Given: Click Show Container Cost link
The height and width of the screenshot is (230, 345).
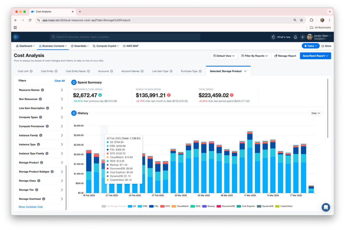Looking at the screenshot, I should tap(30, 207).
